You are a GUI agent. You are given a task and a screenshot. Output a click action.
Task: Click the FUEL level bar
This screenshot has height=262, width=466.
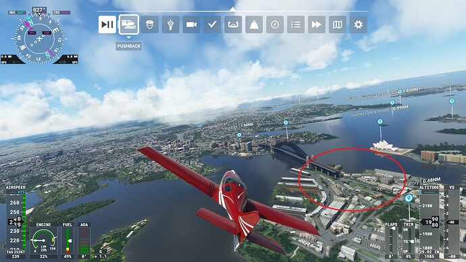(x=68, y=240)
